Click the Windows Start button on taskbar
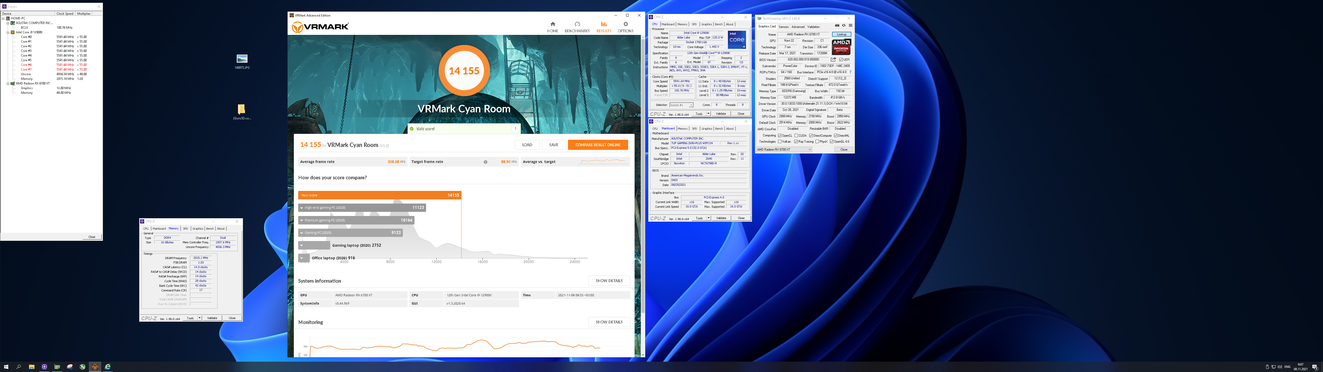Screen dimensions: 1323x372 click(6, 367)
